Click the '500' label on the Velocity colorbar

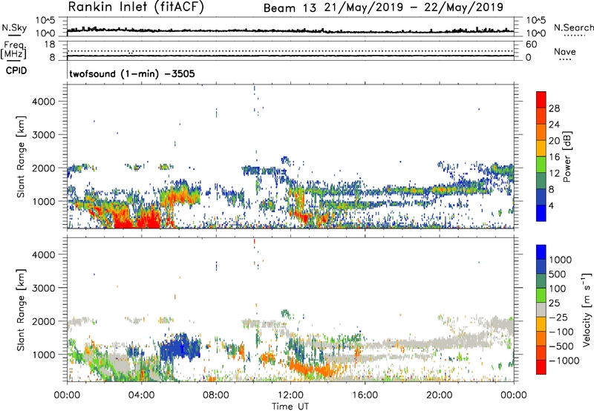[558, 274]
